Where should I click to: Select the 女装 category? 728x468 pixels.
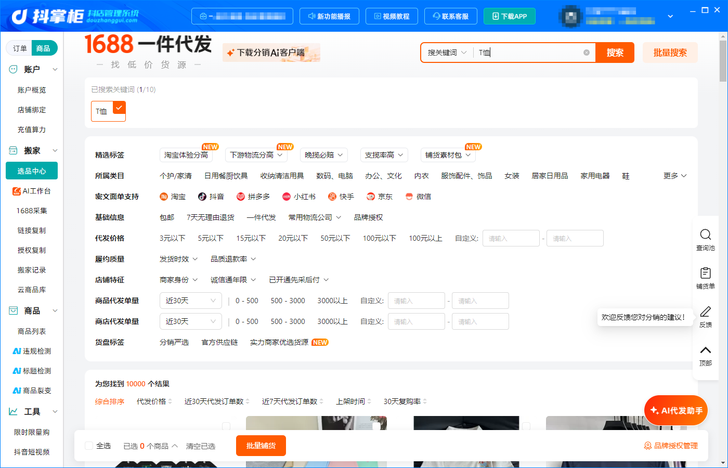tap(512, 176)
